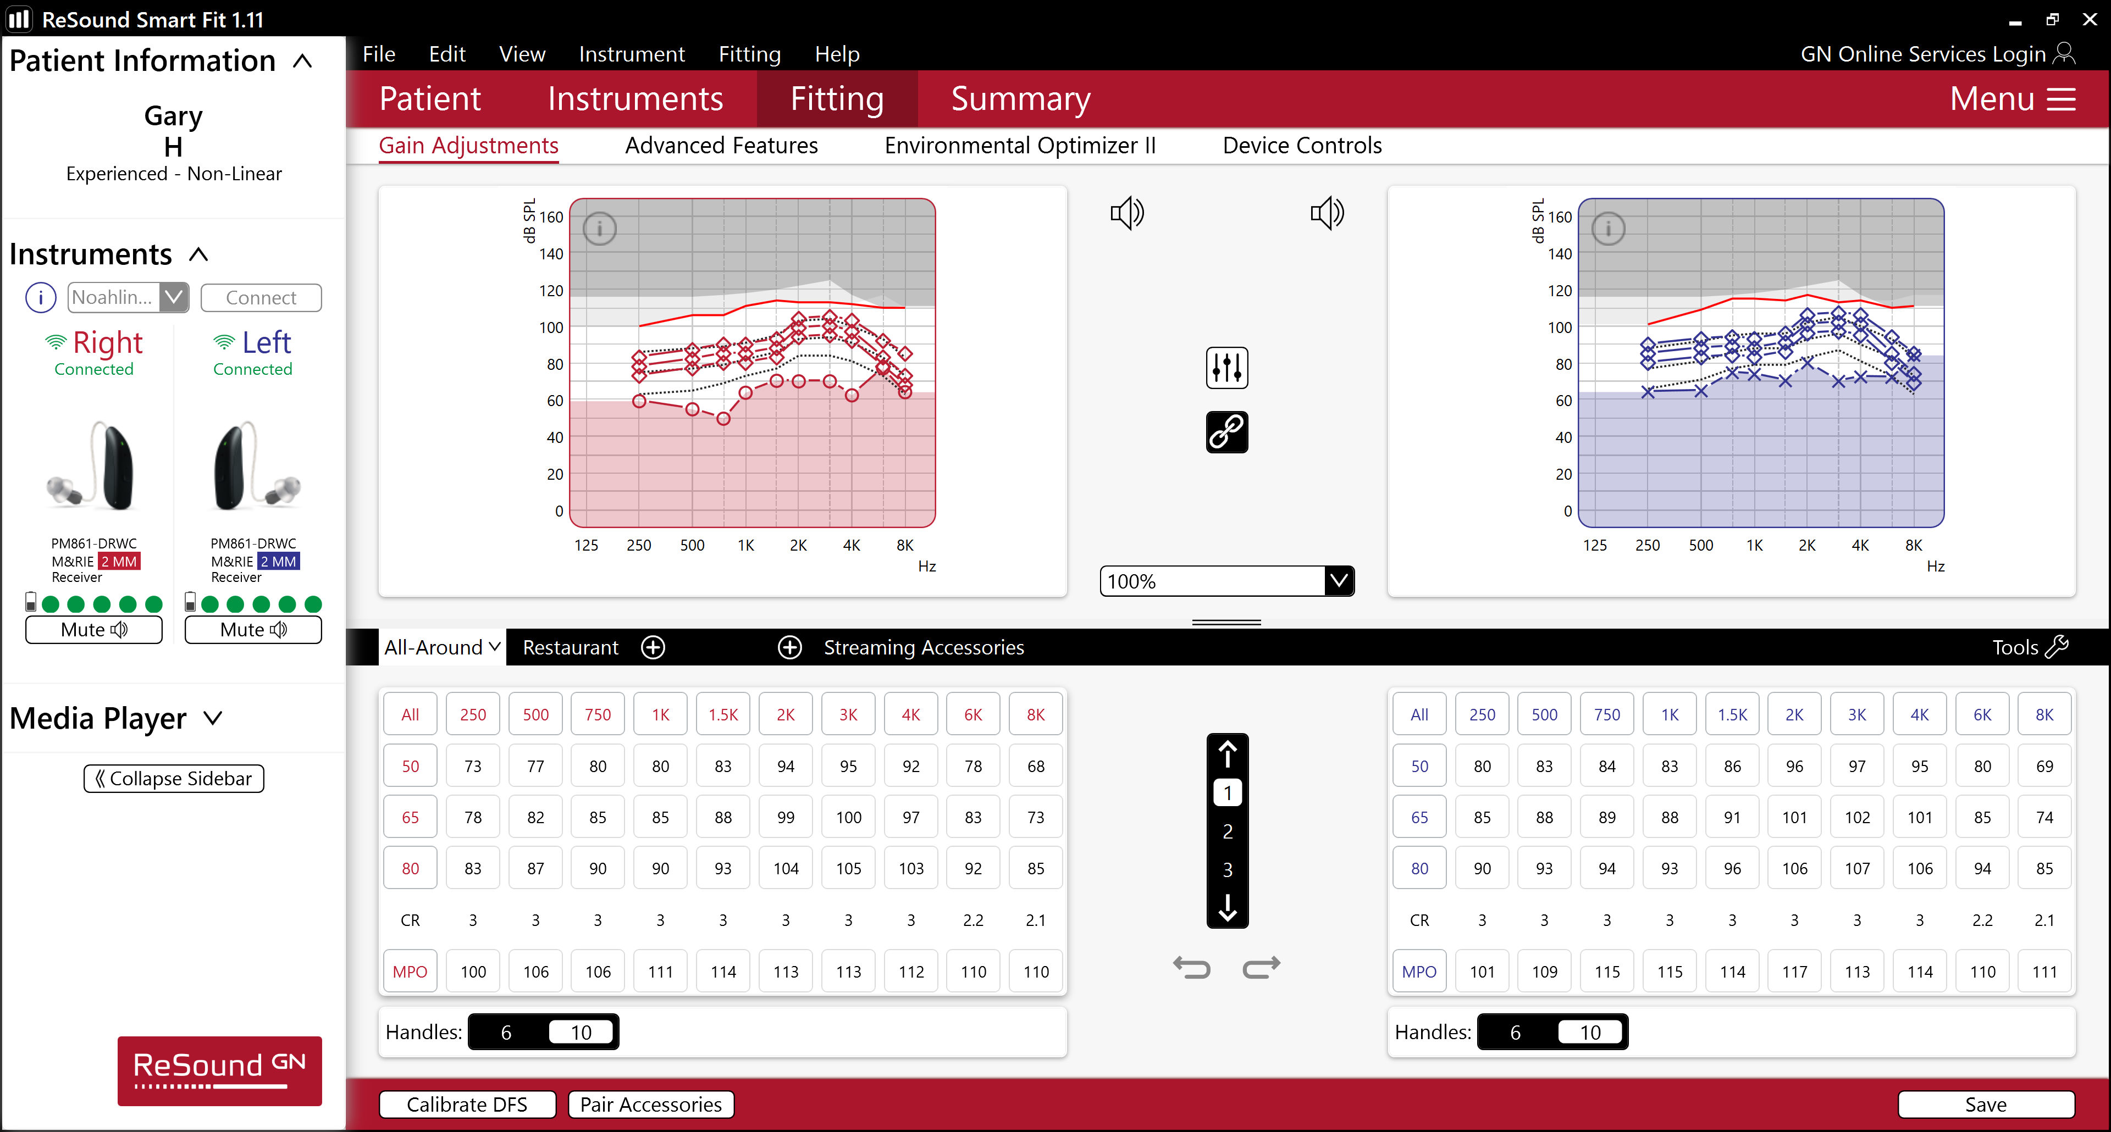Add Streaming Accessories plus icon

[x=789, y=647]
